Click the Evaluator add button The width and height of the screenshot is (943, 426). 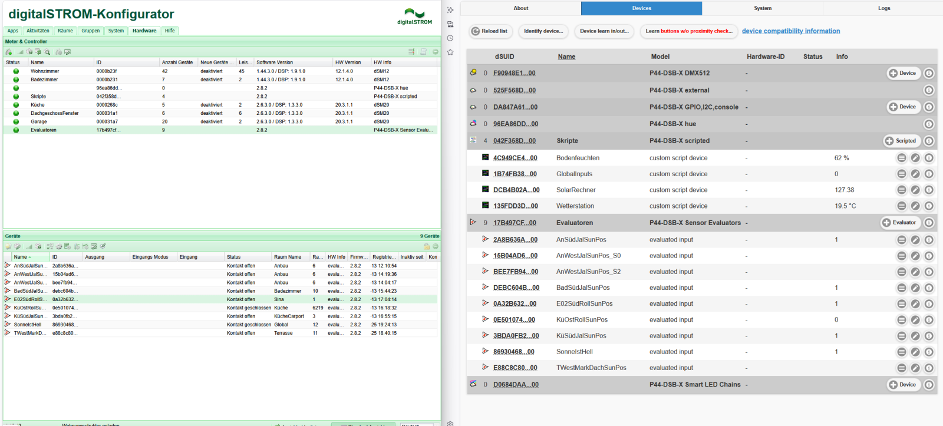coord(900,223)
